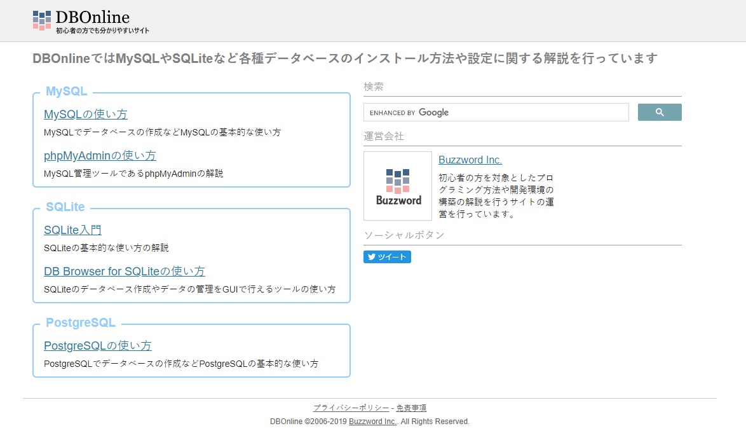The width and height of the screenshot is (746, 447).
Task: Click Buzzword Inc. link in copyright footer
Action: tap(372, 422)
